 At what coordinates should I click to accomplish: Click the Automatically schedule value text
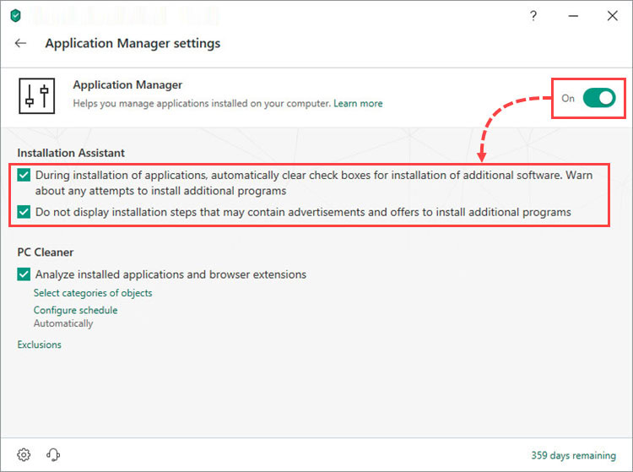coord(63,323)
